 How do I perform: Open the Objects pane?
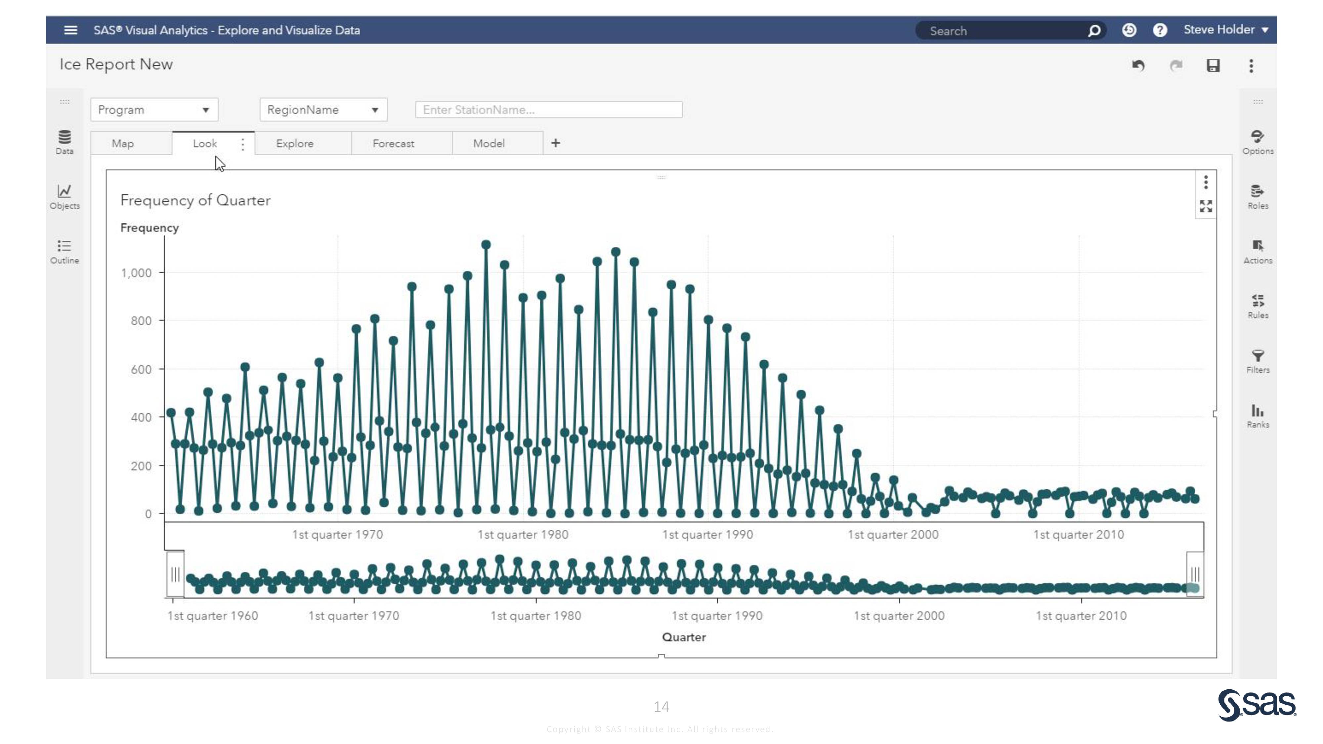pyautogui.click(x=65, y=197)
